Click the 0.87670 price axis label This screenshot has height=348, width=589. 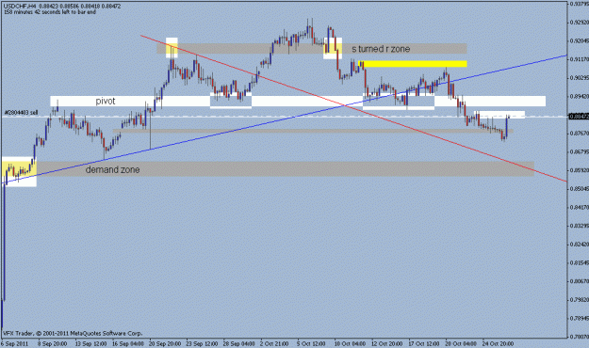580,134
